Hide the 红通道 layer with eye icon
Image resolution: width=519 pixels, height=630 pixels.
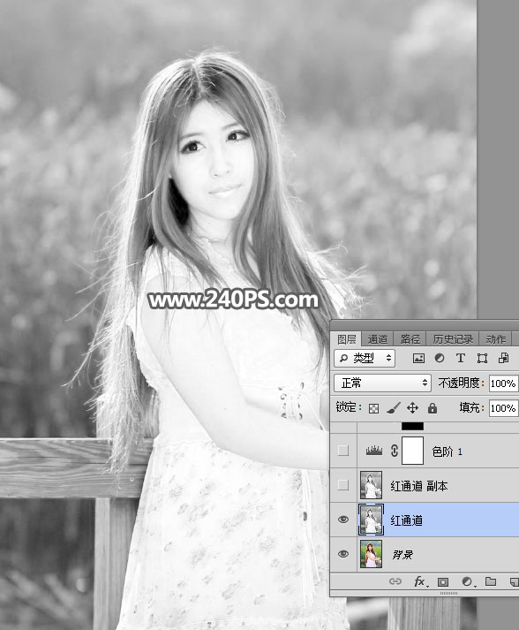[342, 520]
